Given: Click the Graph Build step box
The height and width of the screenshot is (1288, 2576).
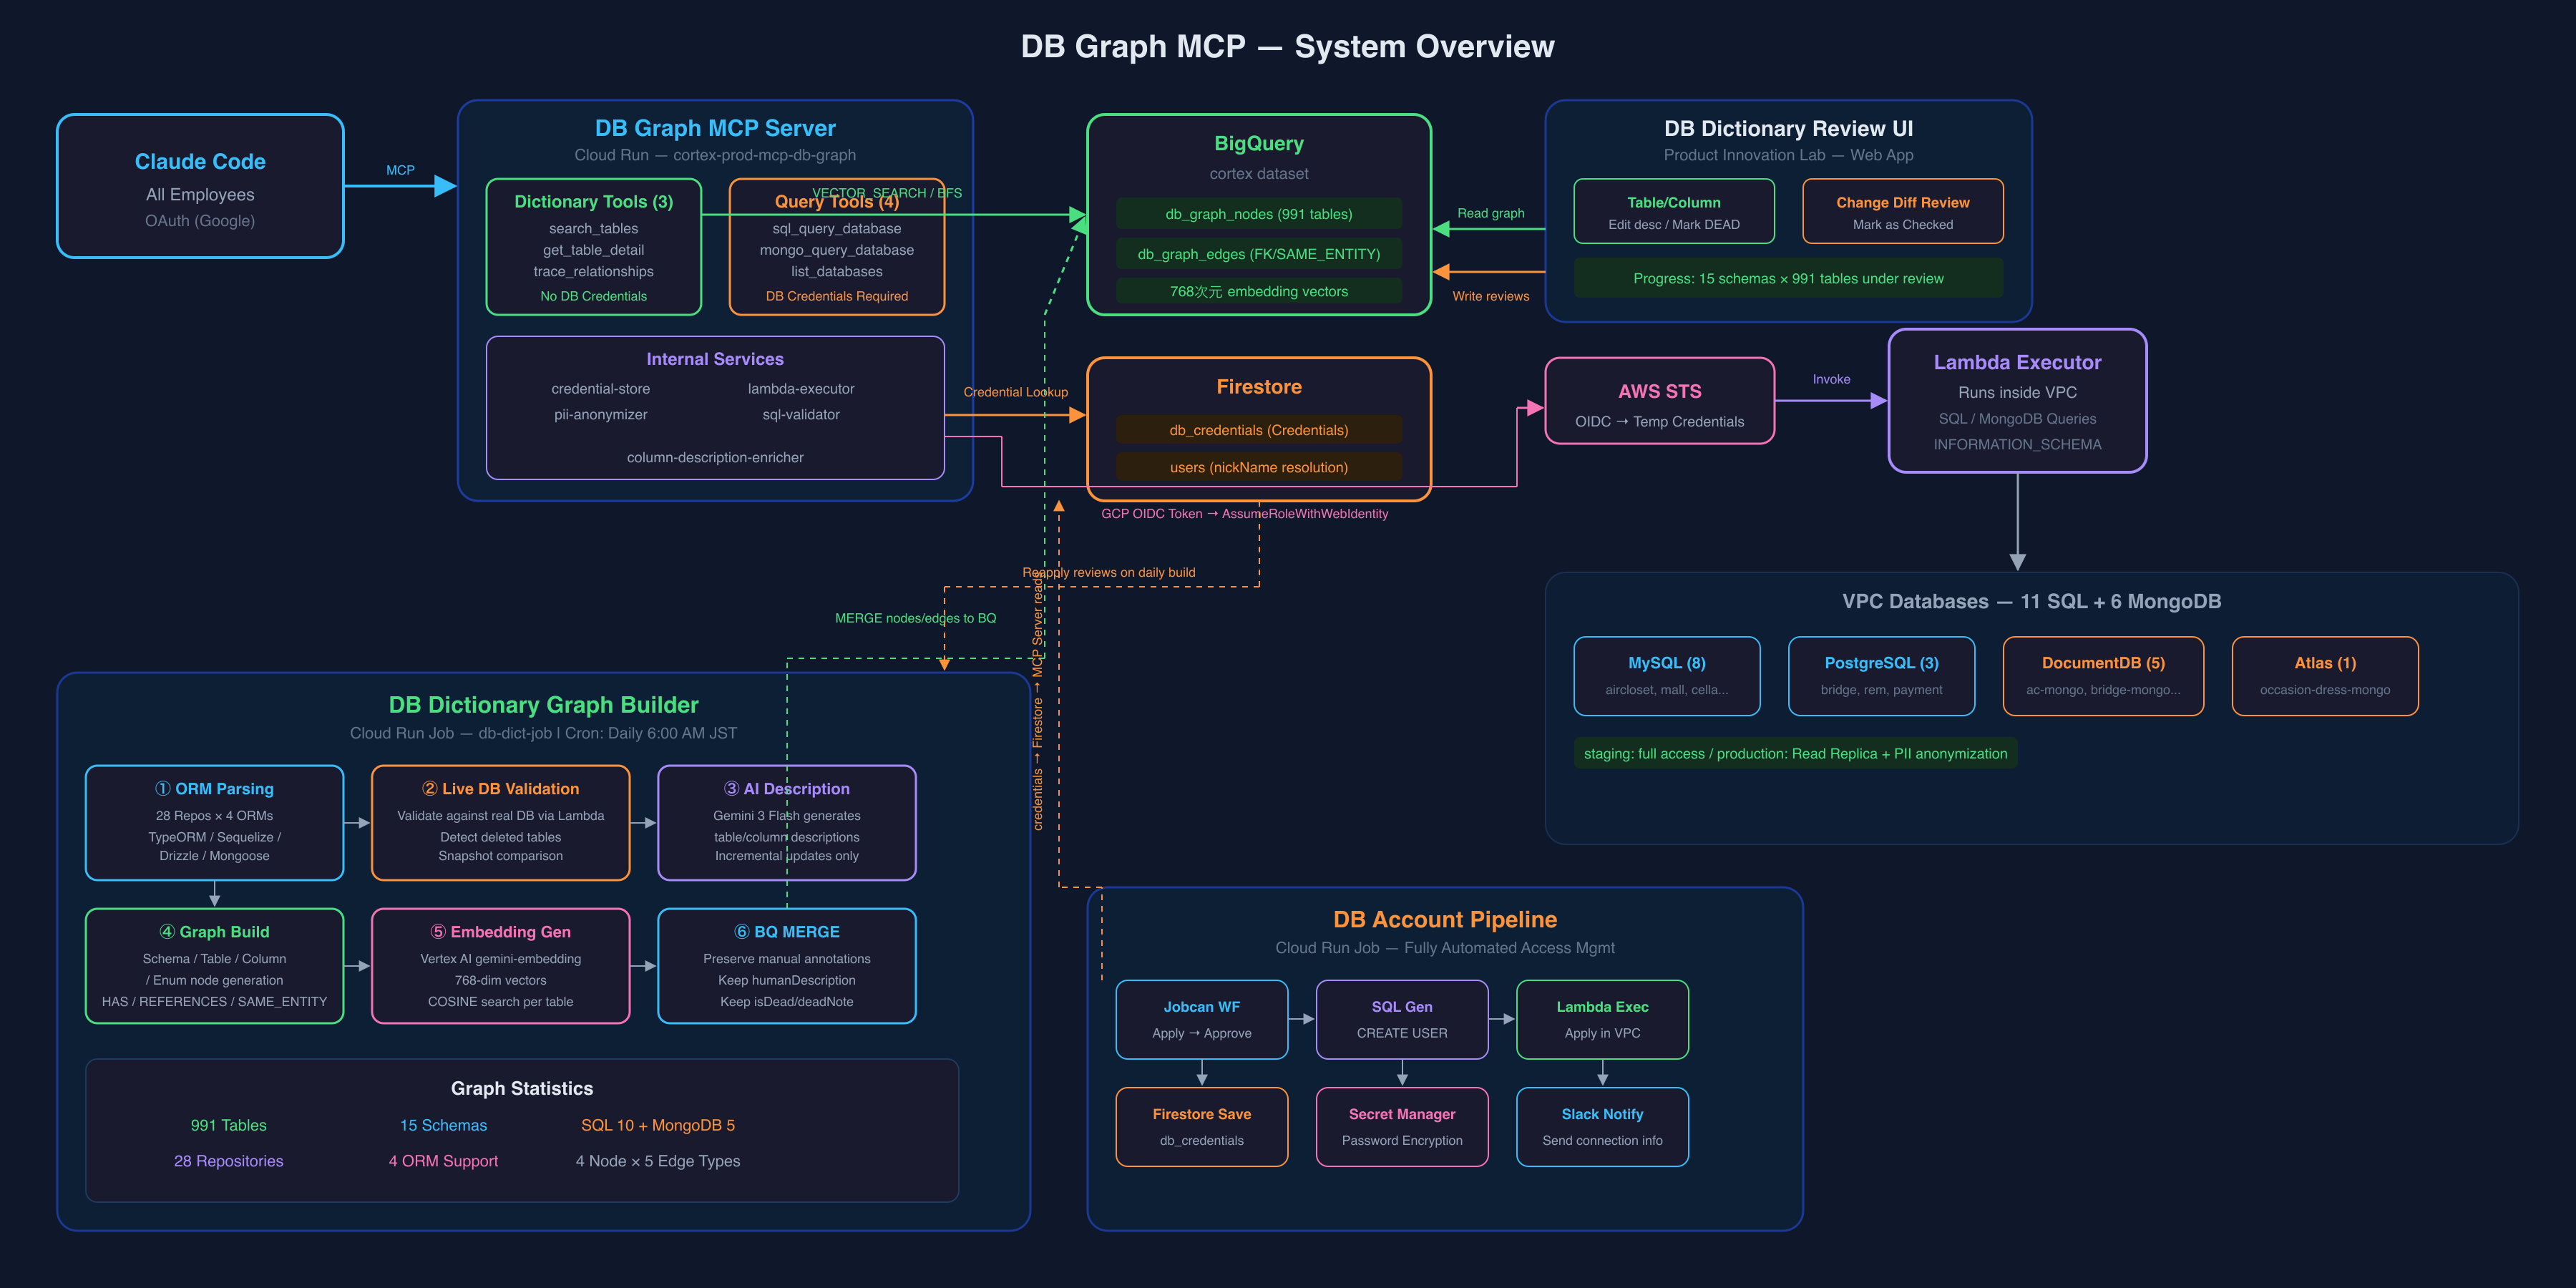Looking at the screenshot, I should coord(214,966).
